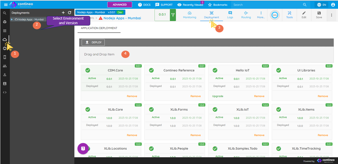Click Upgrade on the Hello IoT card
The height and width of the screenshot is (164, 338).
[x=218, y=96]
